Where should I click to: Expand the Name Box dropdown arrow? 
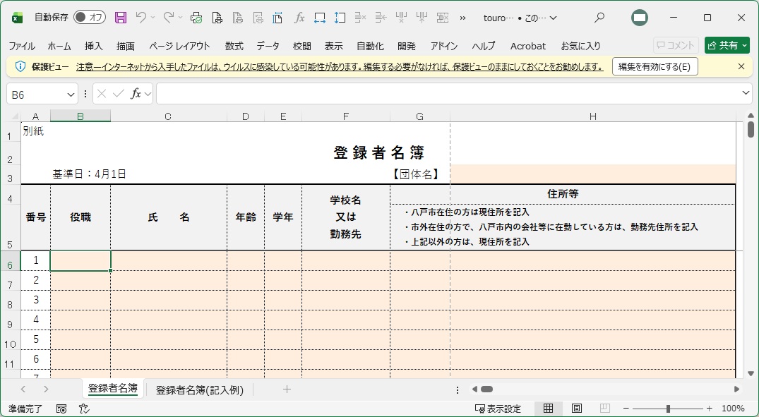point(71,94)
